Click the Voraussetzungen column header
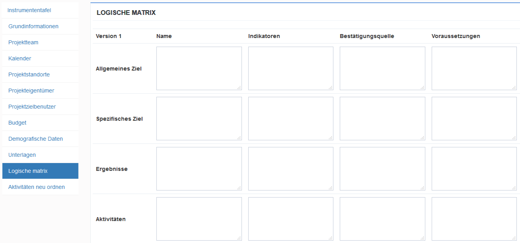 [456, 36]
